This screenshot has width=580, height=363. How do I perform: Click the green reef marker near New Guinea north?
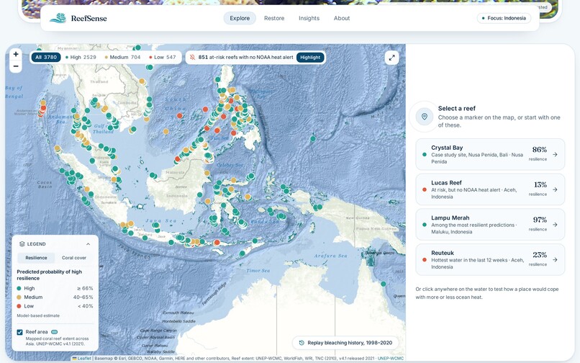pyautogui.click(x=313, y=138)
